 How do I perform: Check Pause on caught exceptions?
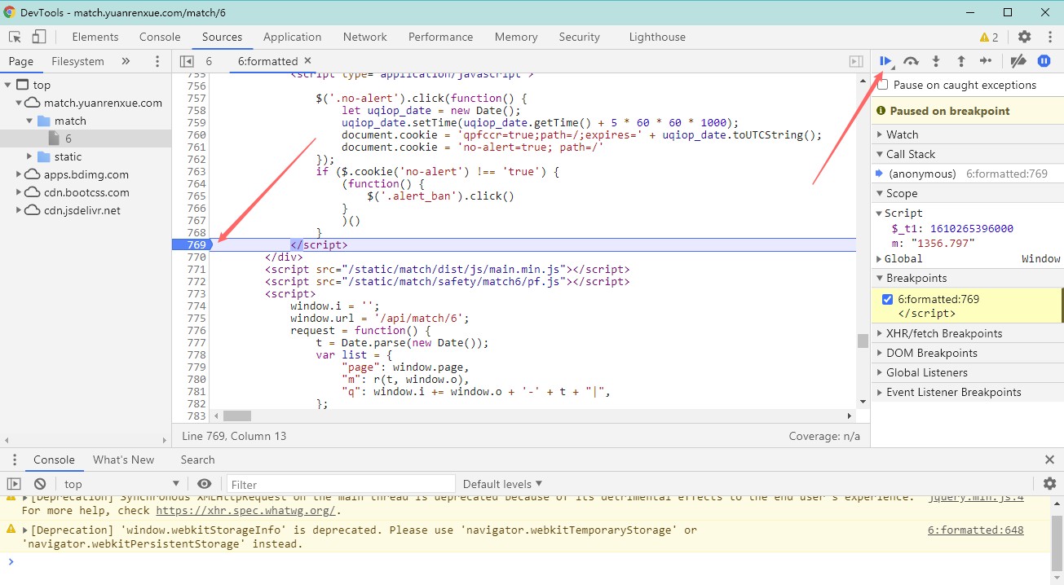point(883,85)
